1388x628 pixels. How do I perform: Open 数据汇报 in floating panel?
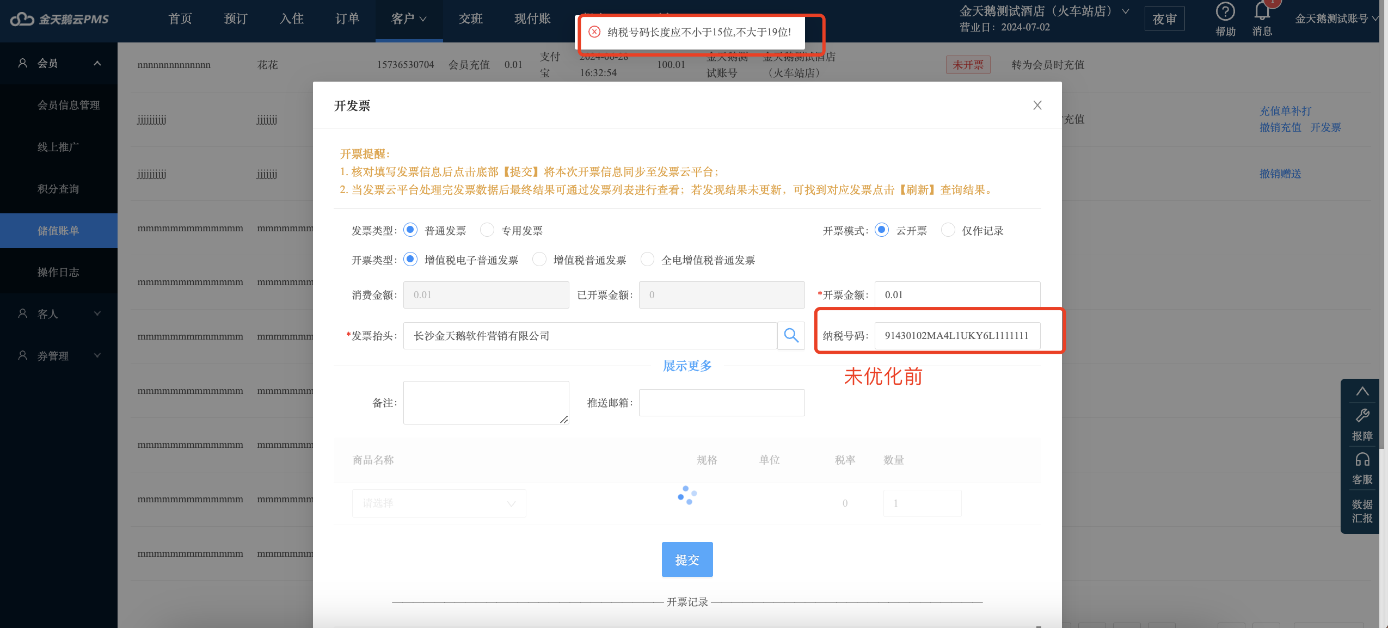[1362, 511]
